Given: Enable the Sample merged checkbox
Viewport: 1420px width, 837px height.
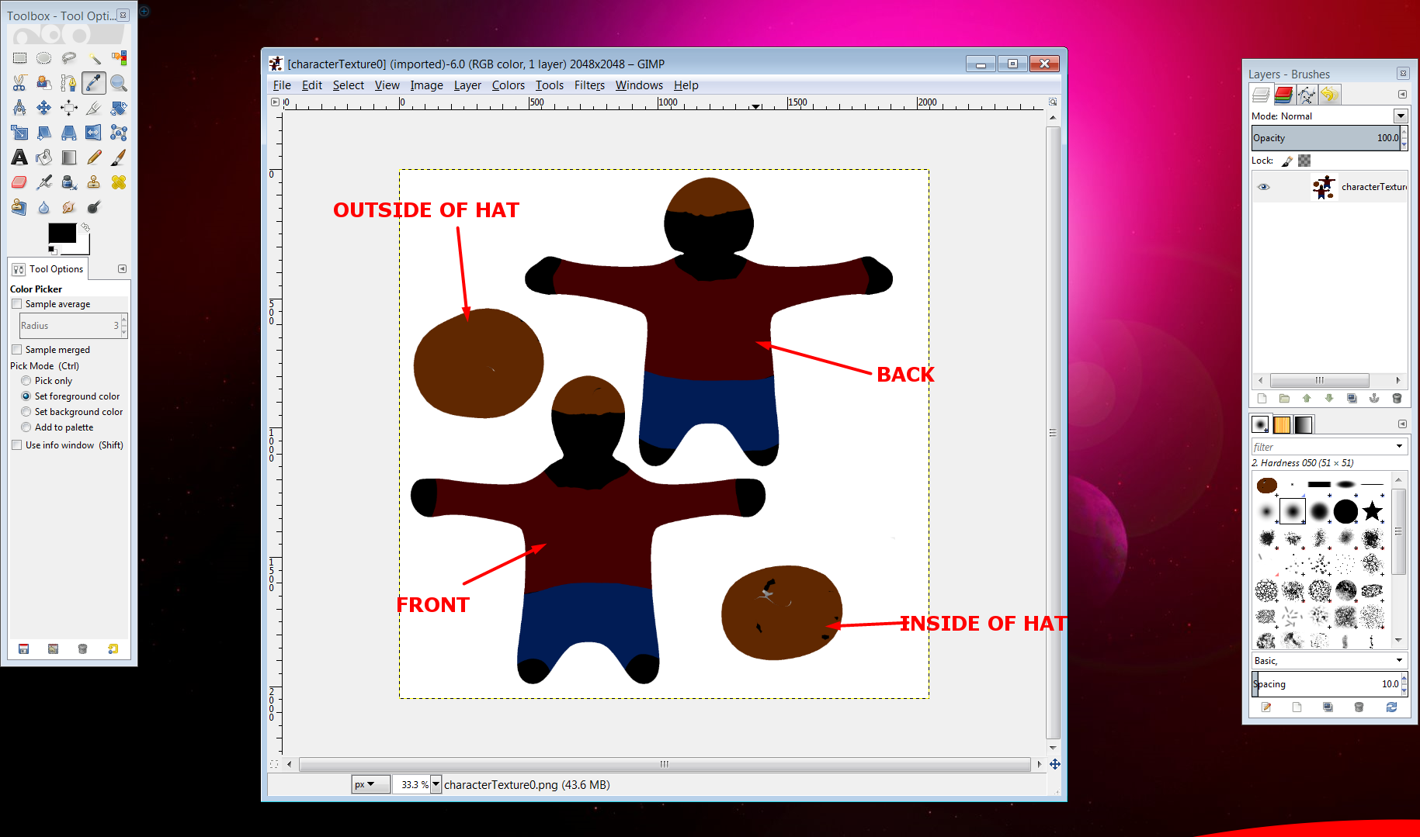Looking at the screenshot, I should click(16, 350).
